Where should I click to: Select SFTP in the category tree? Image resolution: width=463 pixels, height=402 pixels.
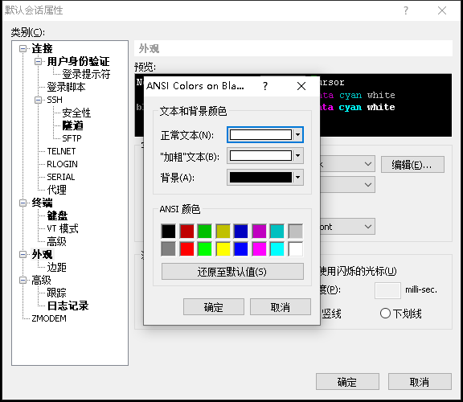click(x=72, y=138)
